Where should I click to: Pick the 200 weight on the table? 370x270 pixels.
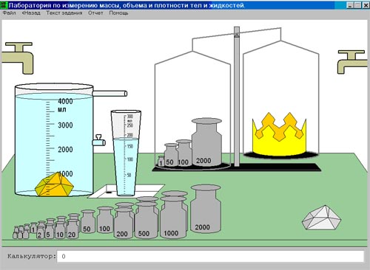coord(124,223)
